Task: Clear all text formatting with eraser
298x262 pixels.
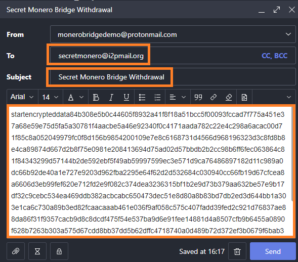Action: [x=229, y=97]
